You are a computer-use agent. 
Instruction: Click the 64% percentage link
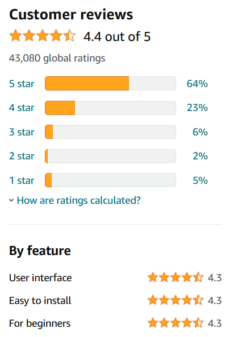(197, 84)
